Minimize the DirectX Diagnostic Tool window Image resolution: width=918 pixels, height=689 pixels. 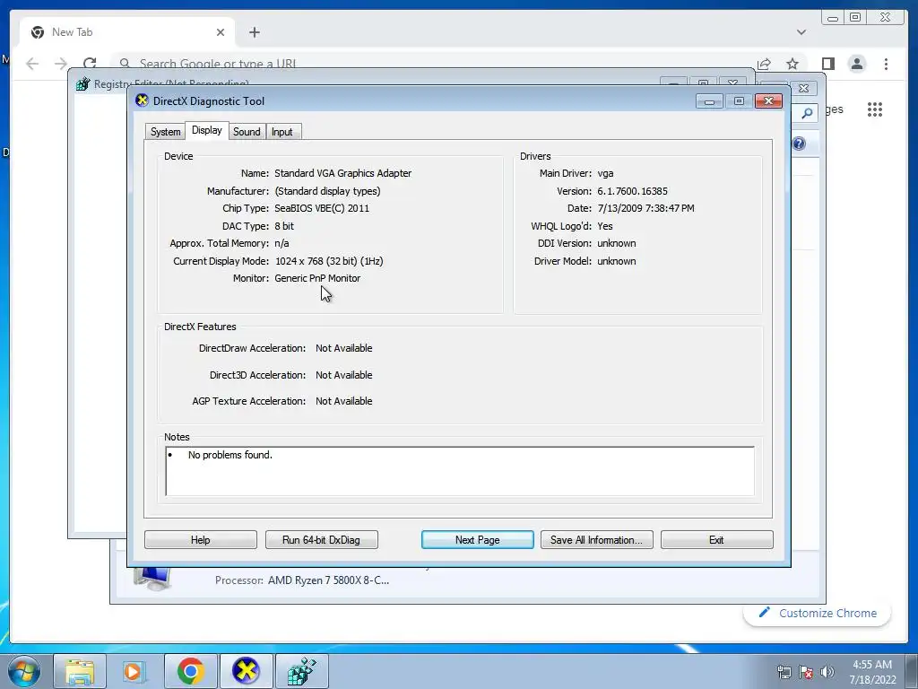click(709, 101)
